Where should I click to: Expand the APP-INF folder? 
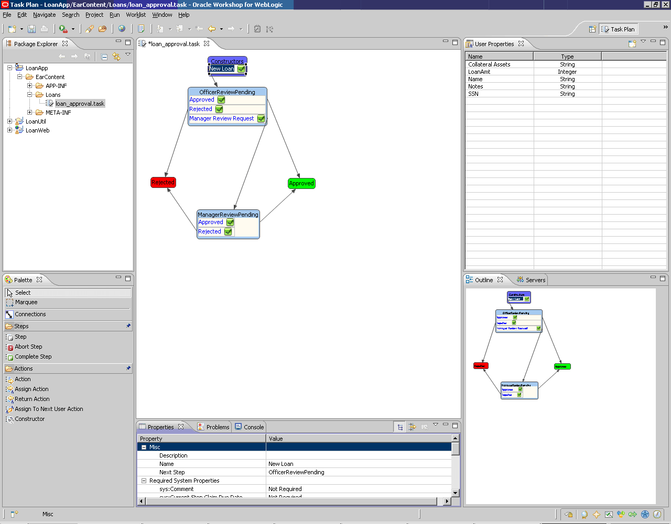[29, 85]
